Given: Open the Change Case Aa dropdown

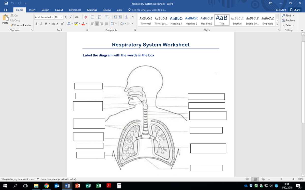Looking at the screenshot, I should (78, 17).
